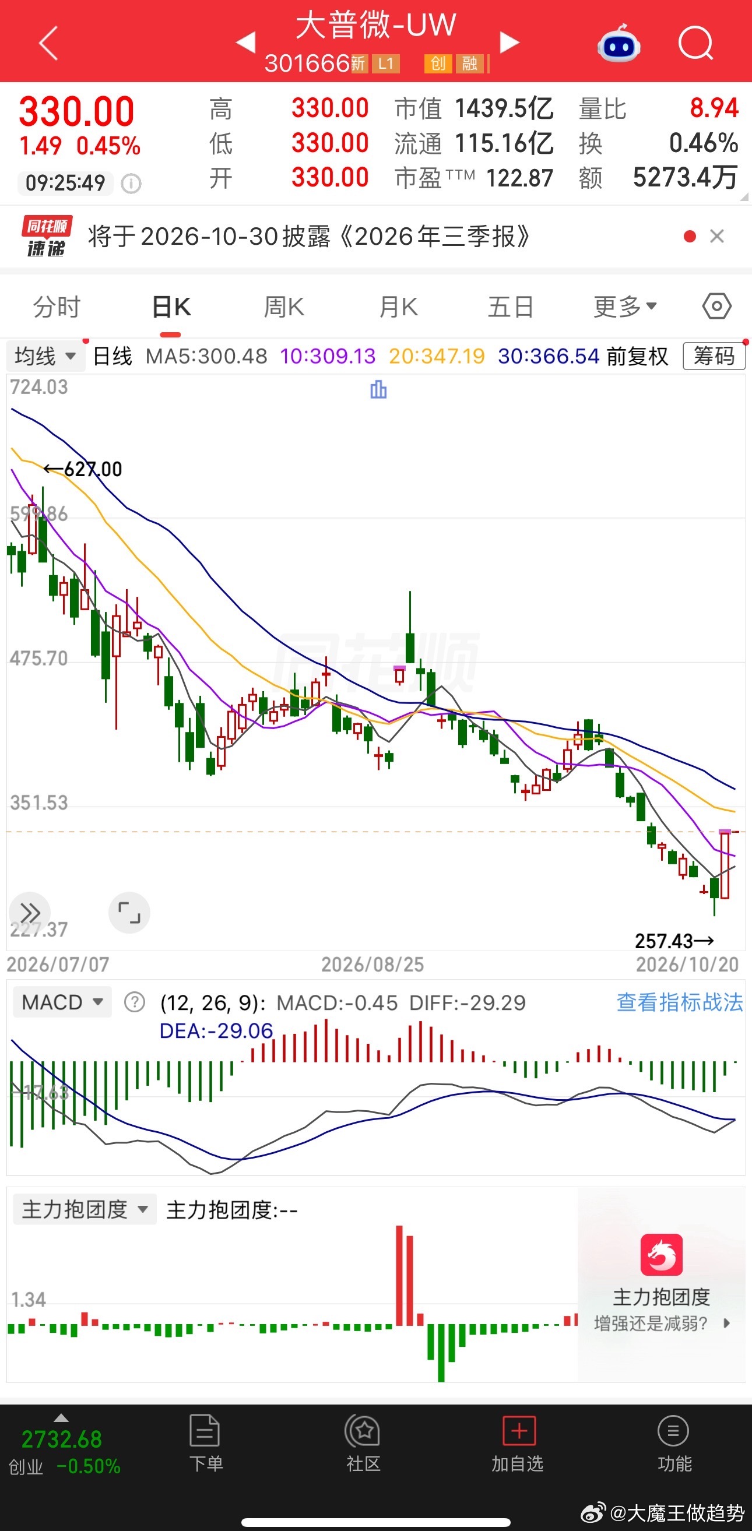Tap the double-chevron chart expand icon
Viewport: 752px width, 1531px height.
pos(30,912)
